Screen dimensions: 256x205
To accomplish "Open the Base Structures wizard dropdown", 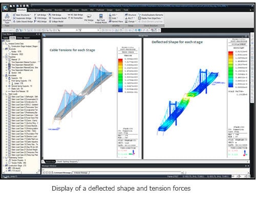I will (x=22, y=15).
